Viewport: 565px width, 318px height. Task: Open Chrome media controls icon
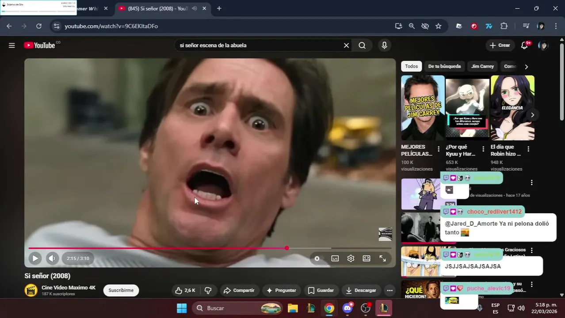[526, 26]
